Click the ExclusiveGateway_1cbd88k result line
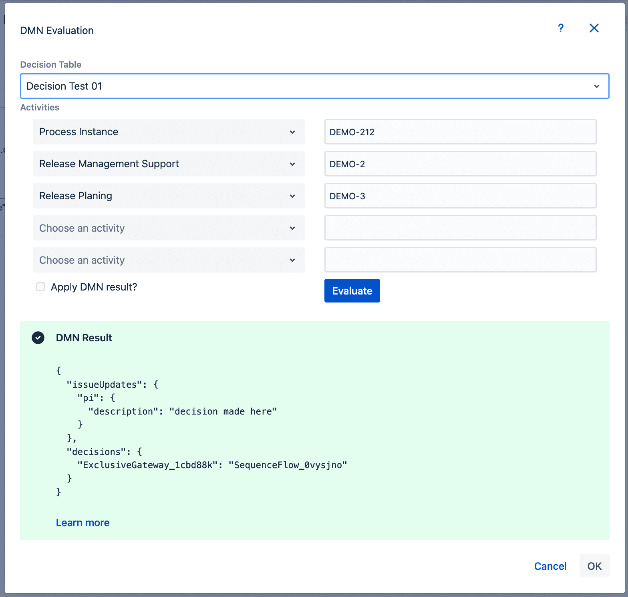 pyautogui.click(x=212, y=465)
